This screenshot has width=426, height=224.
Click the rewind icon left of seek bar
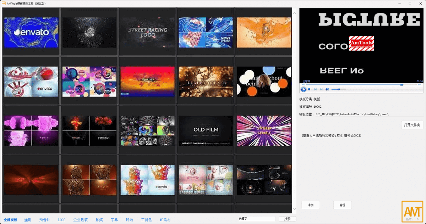click(303, 85)
